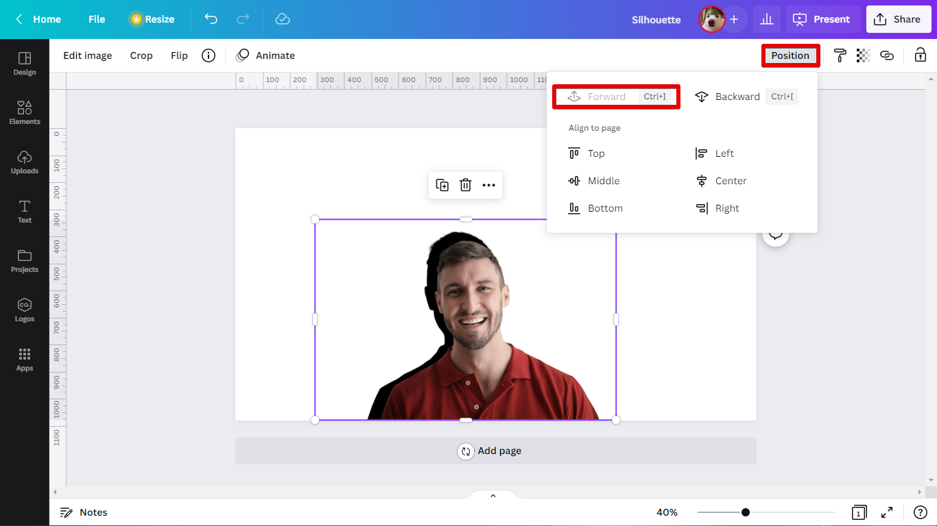Open the Elements panel
This screenshot has width=937, height=526.
[x=25, y=112]
